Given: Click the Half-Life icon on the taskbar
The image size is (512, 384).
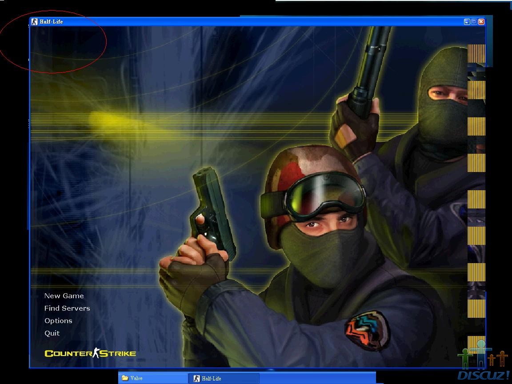Looking at the screenshot, I should 196,379.
